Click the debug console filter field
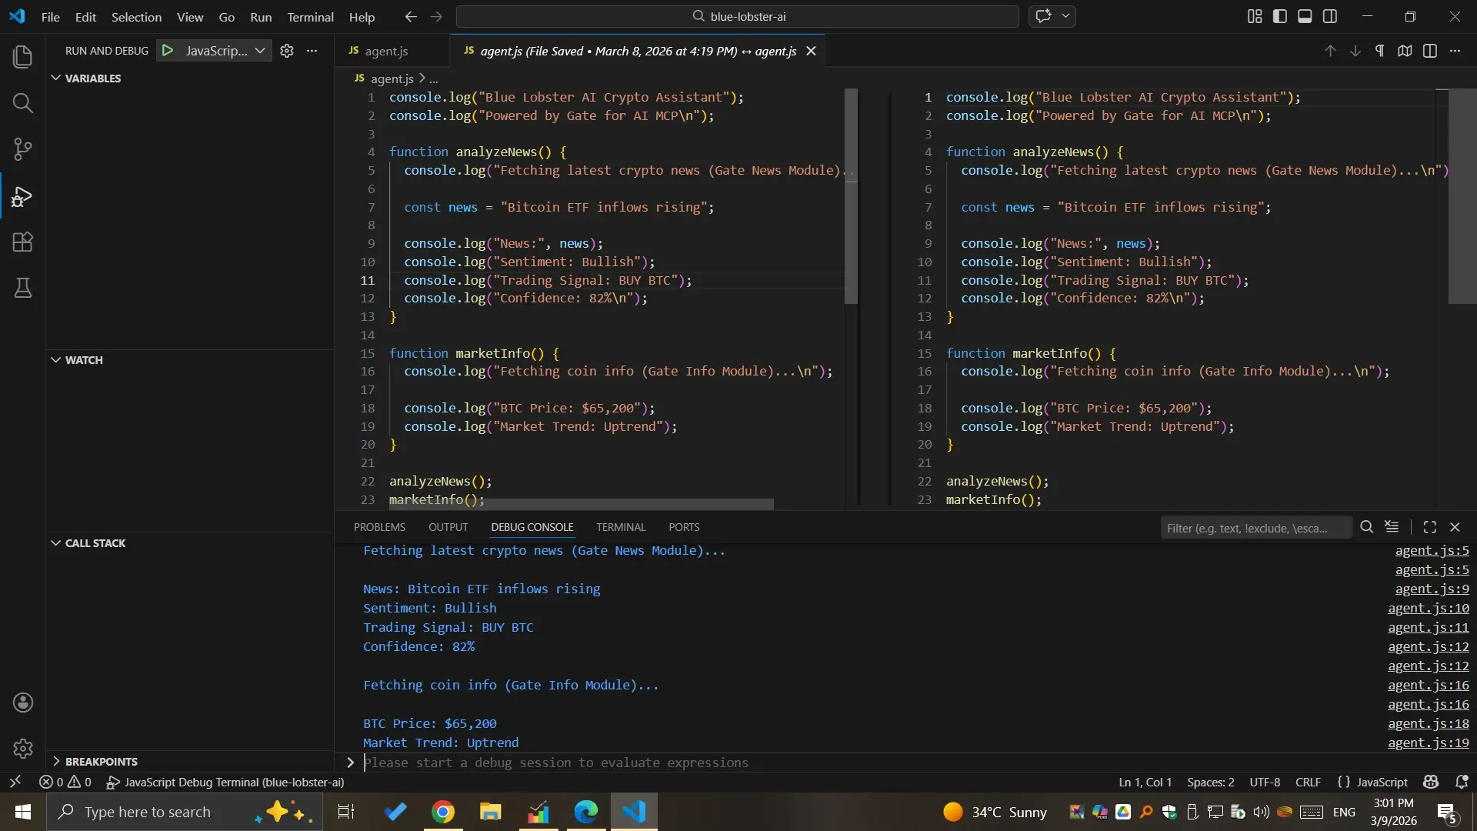Image resolution: width=1477 pixels, height=831 pixels. [x=1254, y=528]
